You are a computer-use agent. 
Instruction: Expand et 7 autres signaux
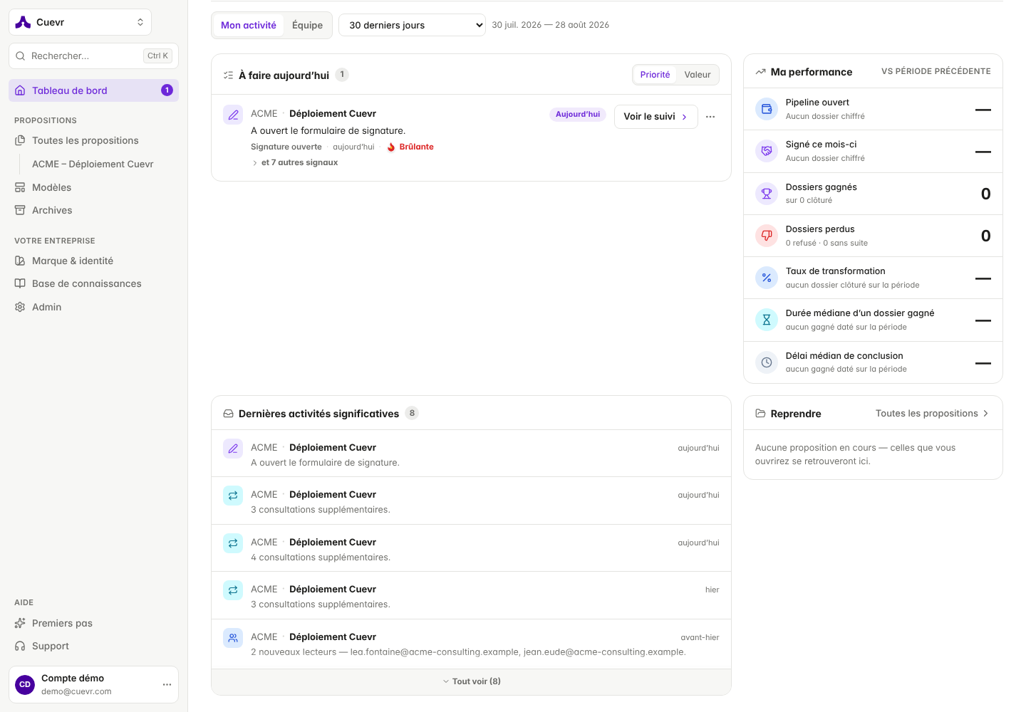pos(295,162)
